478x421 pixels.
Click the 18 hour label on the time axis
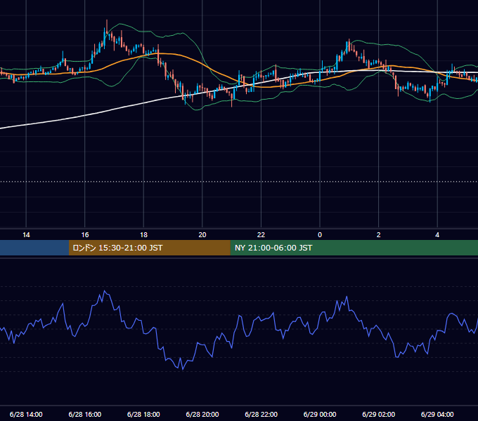point(143,235)
